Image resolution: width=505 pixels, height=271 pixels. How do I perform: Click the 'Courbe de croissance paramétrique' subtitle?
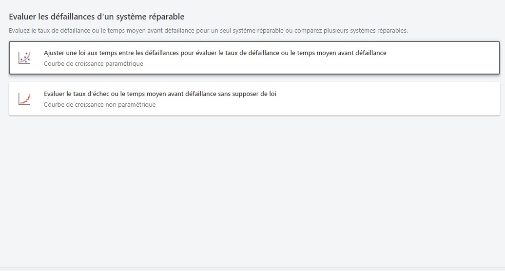[93, 63]
